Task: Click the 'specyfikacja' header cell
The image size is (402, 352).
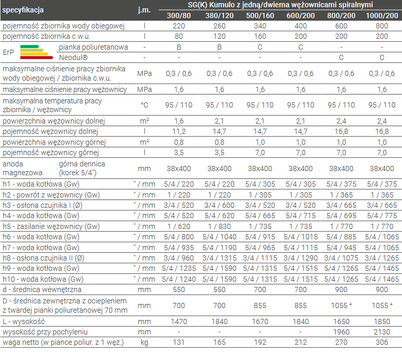Action: pos(23,10)
